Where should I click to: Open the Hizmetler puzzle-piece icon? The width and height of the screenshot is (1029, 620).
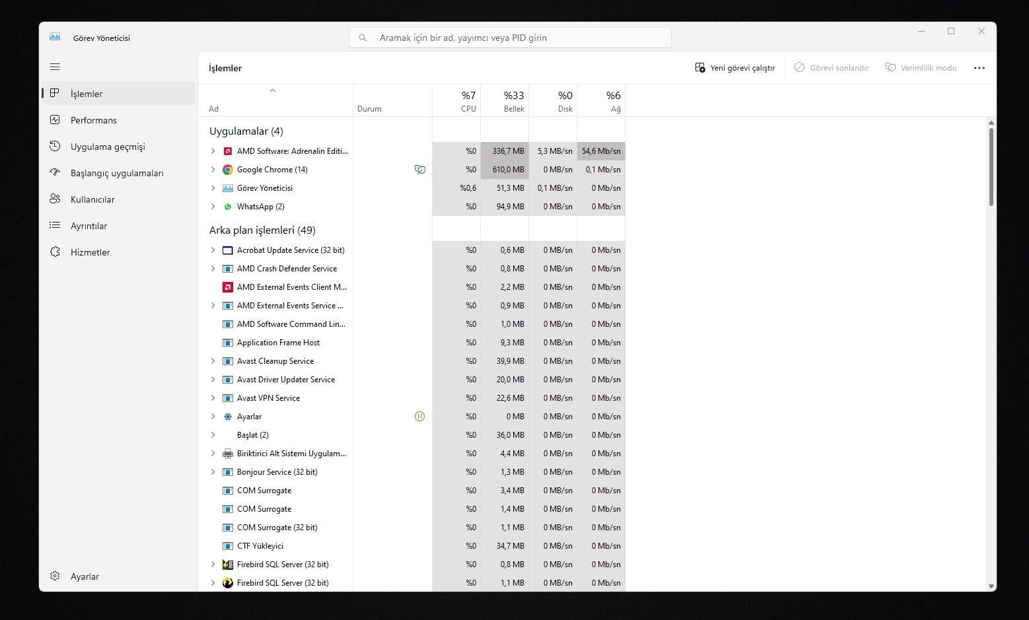click(55, 252)
